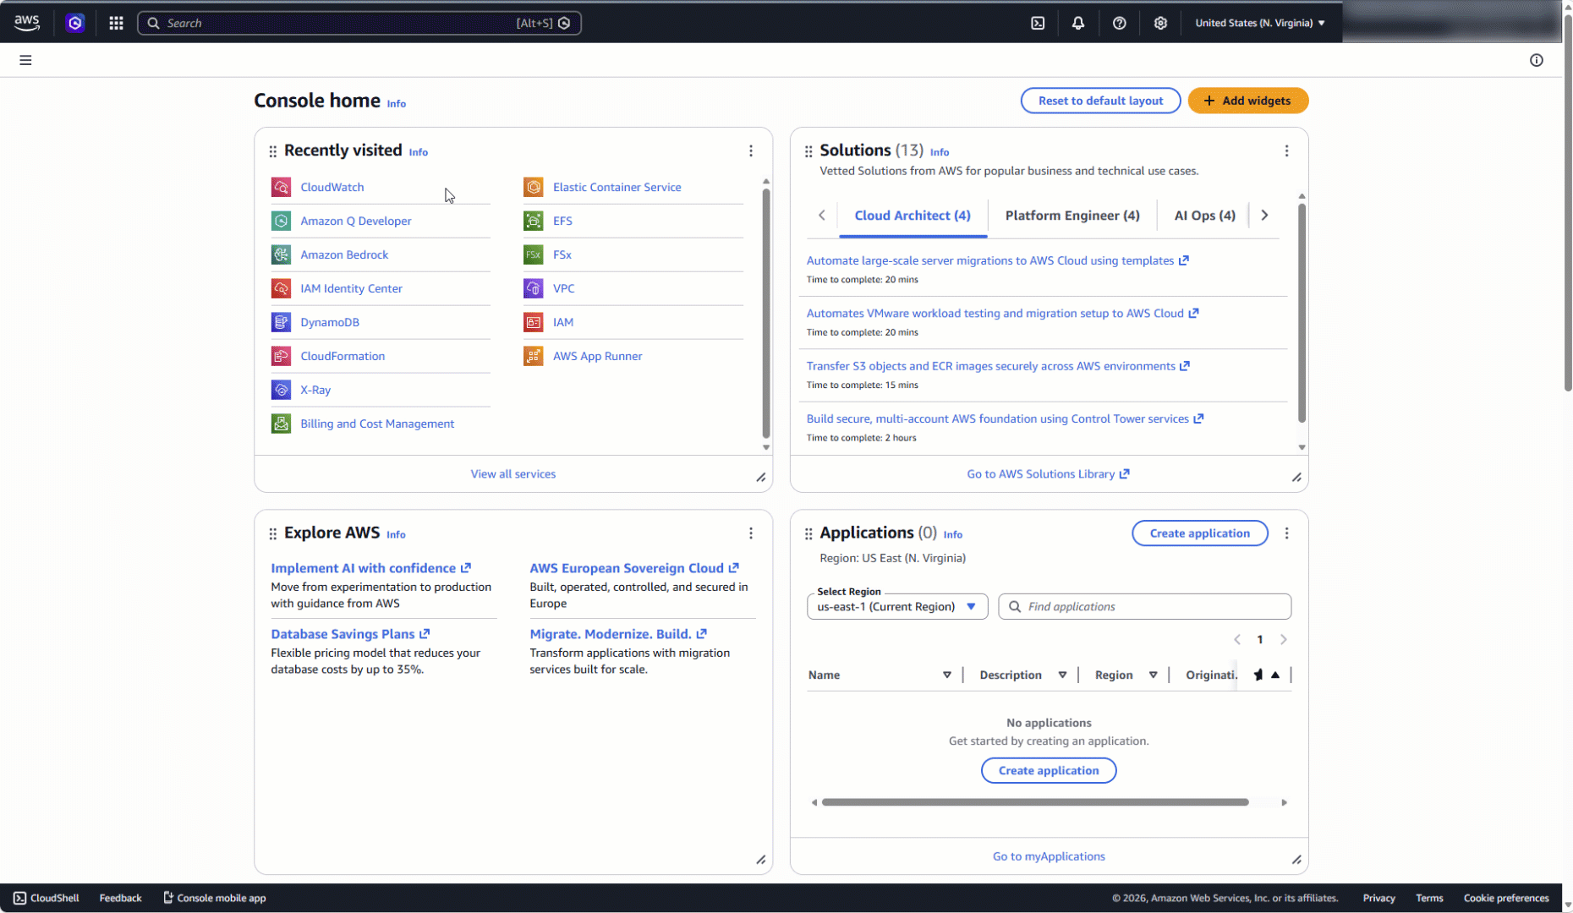Open the info panel circle icon

click(1537, 60)
